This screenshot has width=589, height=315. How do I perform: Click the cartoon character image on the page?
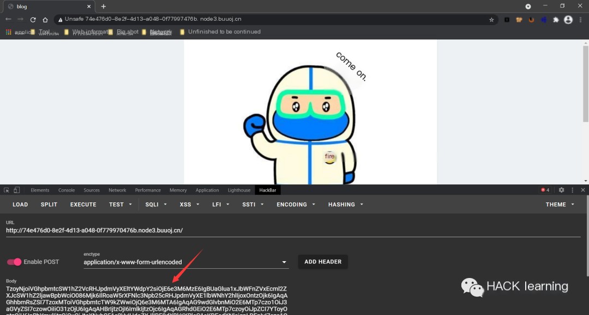(310, 112)
